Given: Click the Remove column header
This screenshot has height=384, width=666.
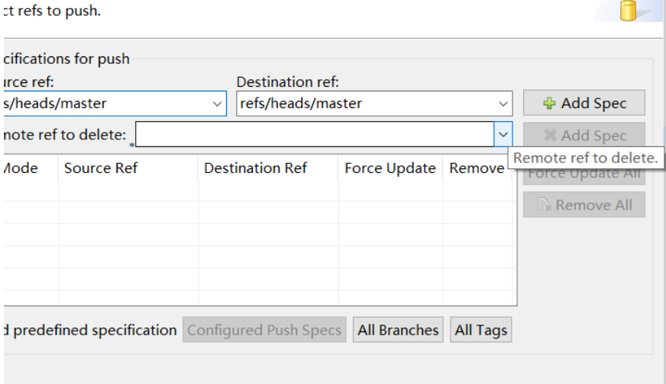Looking at the screenshot, I should coord(476,168).
